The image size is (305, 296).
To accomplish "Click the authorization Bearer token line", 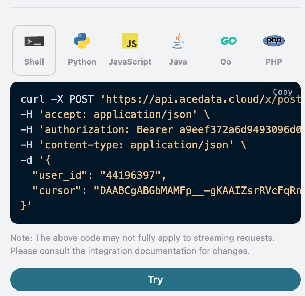I will (160, 130).
